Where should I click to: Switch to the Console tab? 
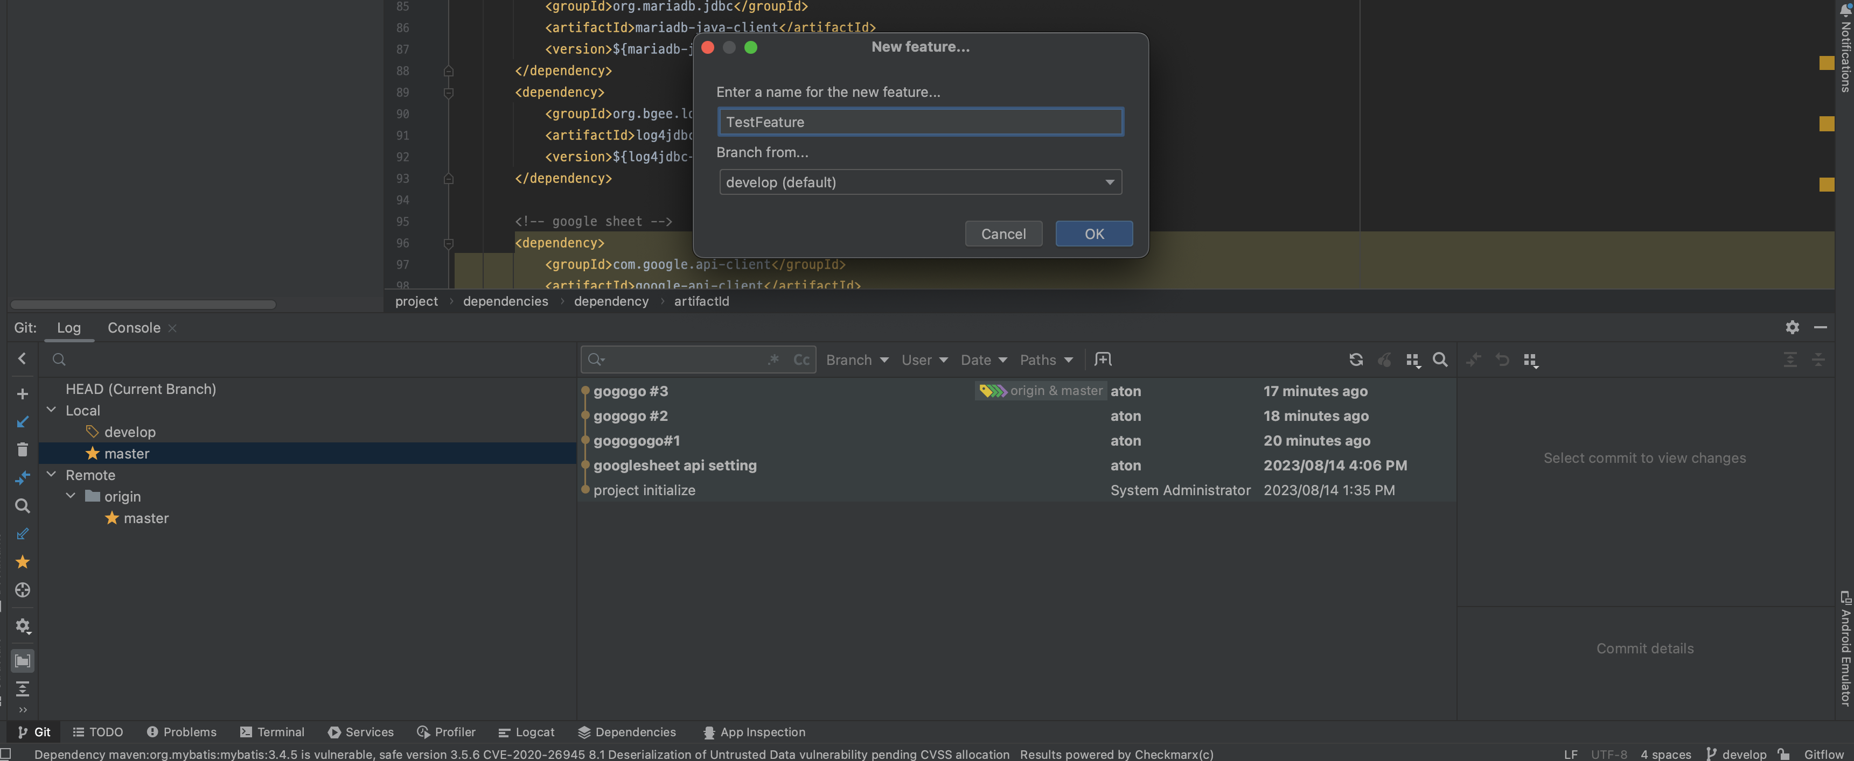pos(134,328)
